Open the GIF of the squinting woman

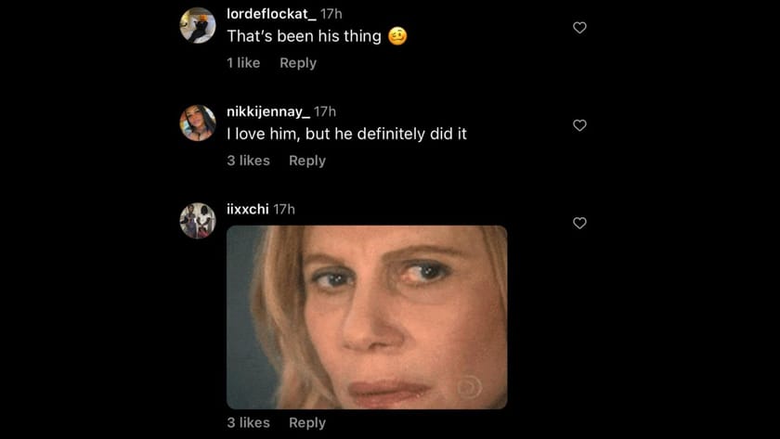[367, 316]
